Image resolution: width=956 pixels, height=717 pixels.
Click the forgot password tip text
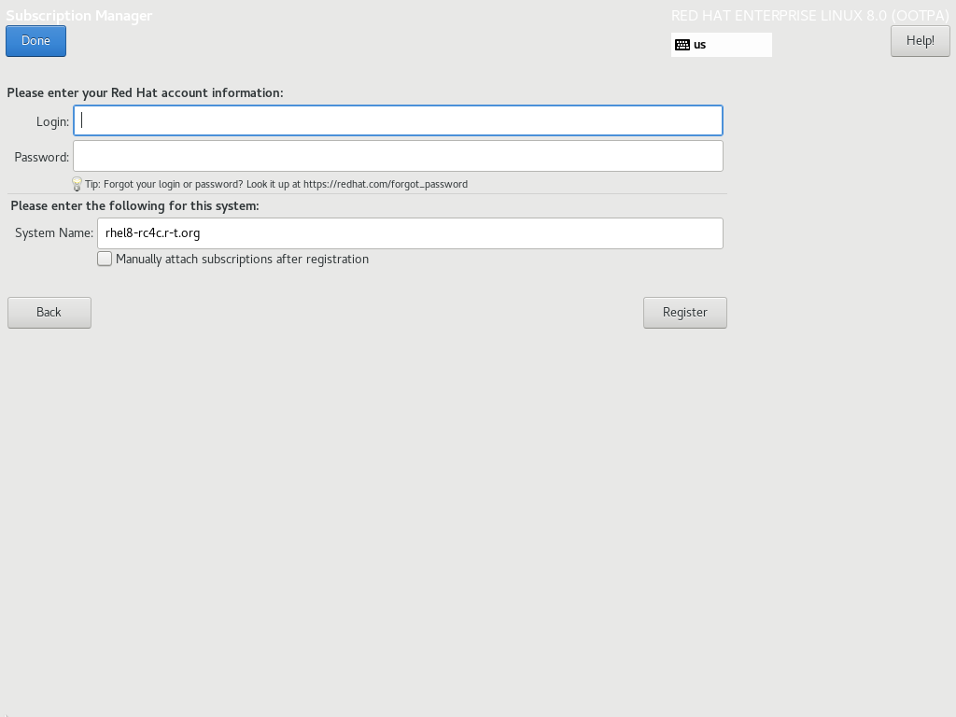[276, 184]
